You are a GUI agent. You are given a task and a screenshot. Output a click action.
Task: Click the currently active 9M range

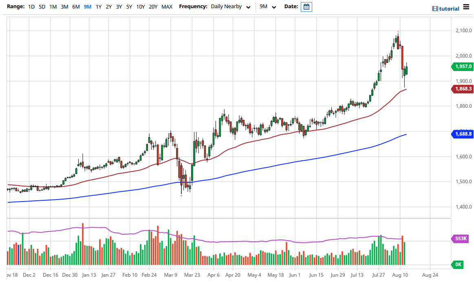87,7
